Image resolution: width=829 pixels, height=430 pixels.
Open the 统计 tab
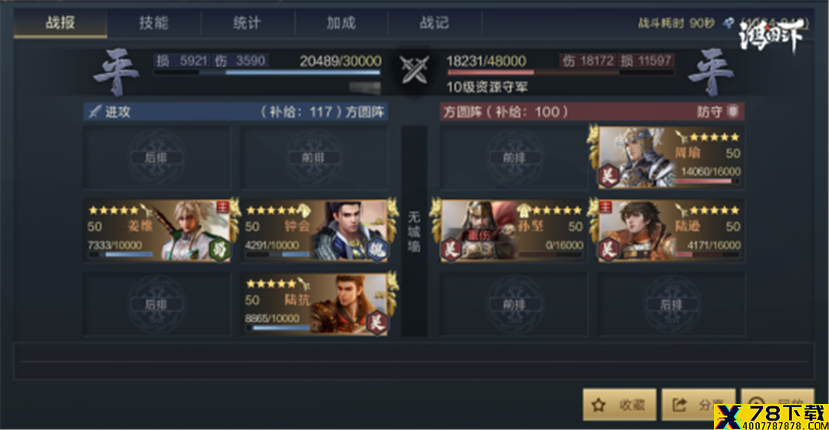(x=247, y=23)
